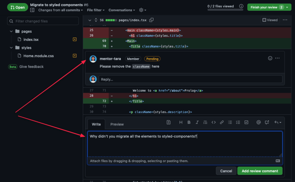Click pull request title Migrate to styled components
The width and height of the screenshot is (295, 182).
coord(56,5)
